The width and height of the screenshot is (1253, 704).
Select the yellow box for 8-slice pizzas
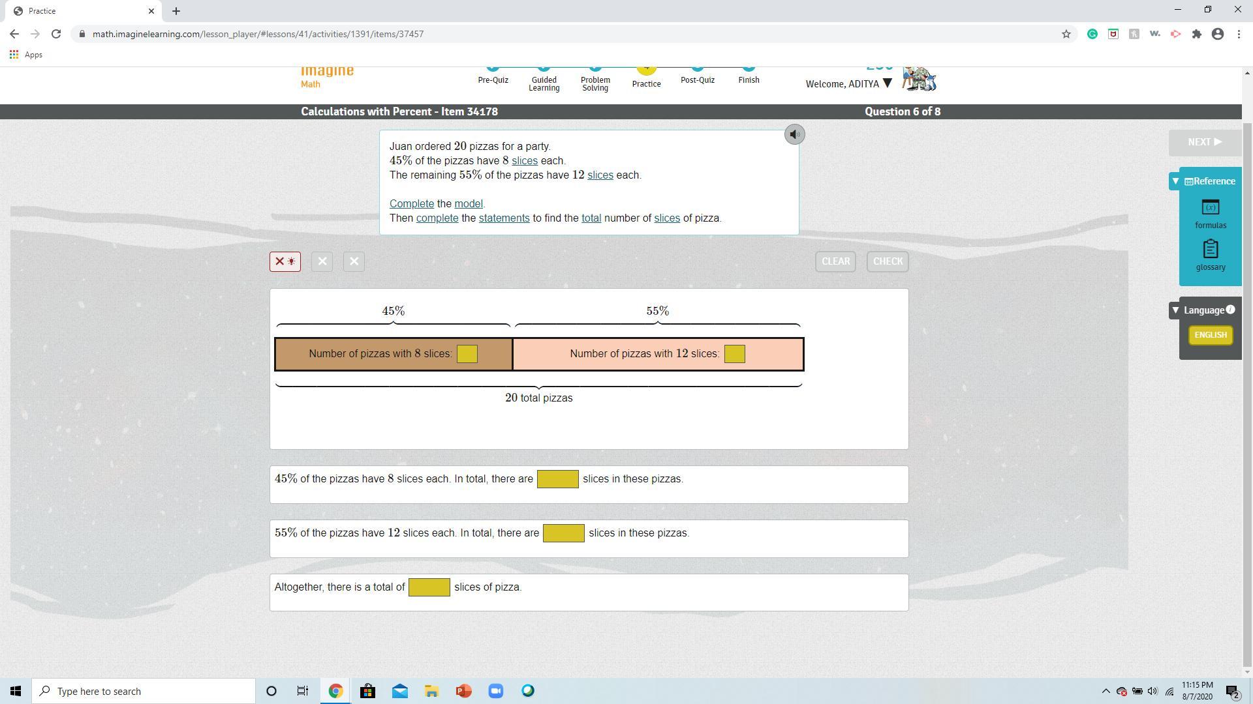coord(467,354)
